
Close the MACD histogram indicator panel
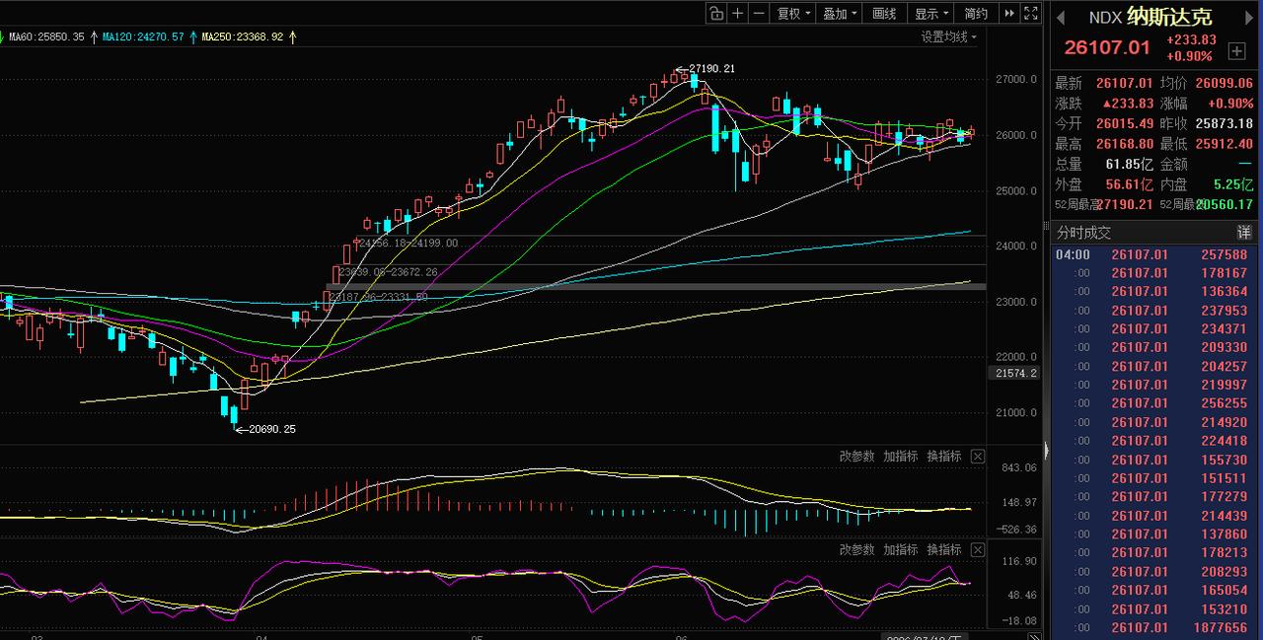pos(978,457)
